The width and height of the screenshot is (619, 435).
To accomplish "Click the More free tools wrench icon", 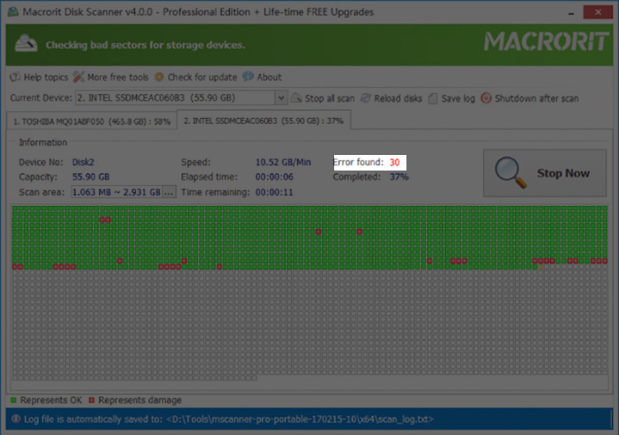I will [79, 77].
